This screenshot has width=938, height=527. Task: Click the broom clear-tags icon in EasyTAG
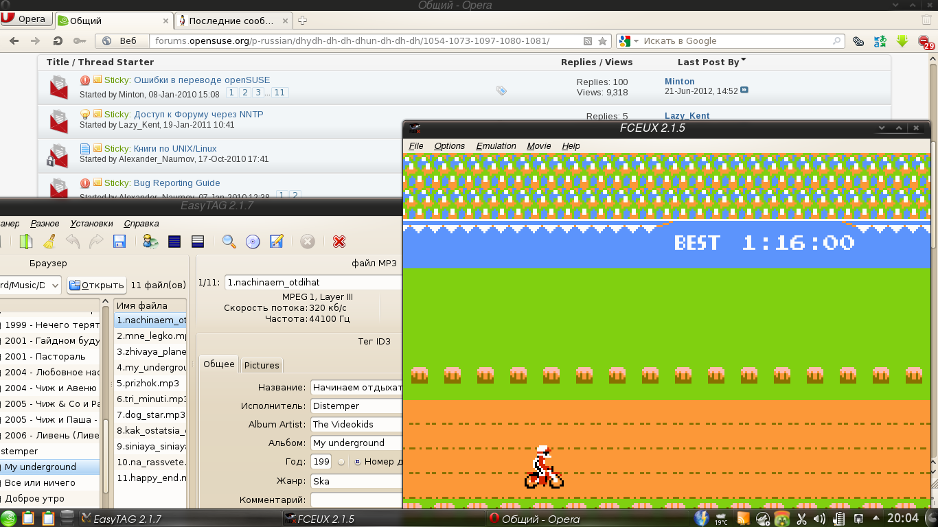tap(49, 242)
